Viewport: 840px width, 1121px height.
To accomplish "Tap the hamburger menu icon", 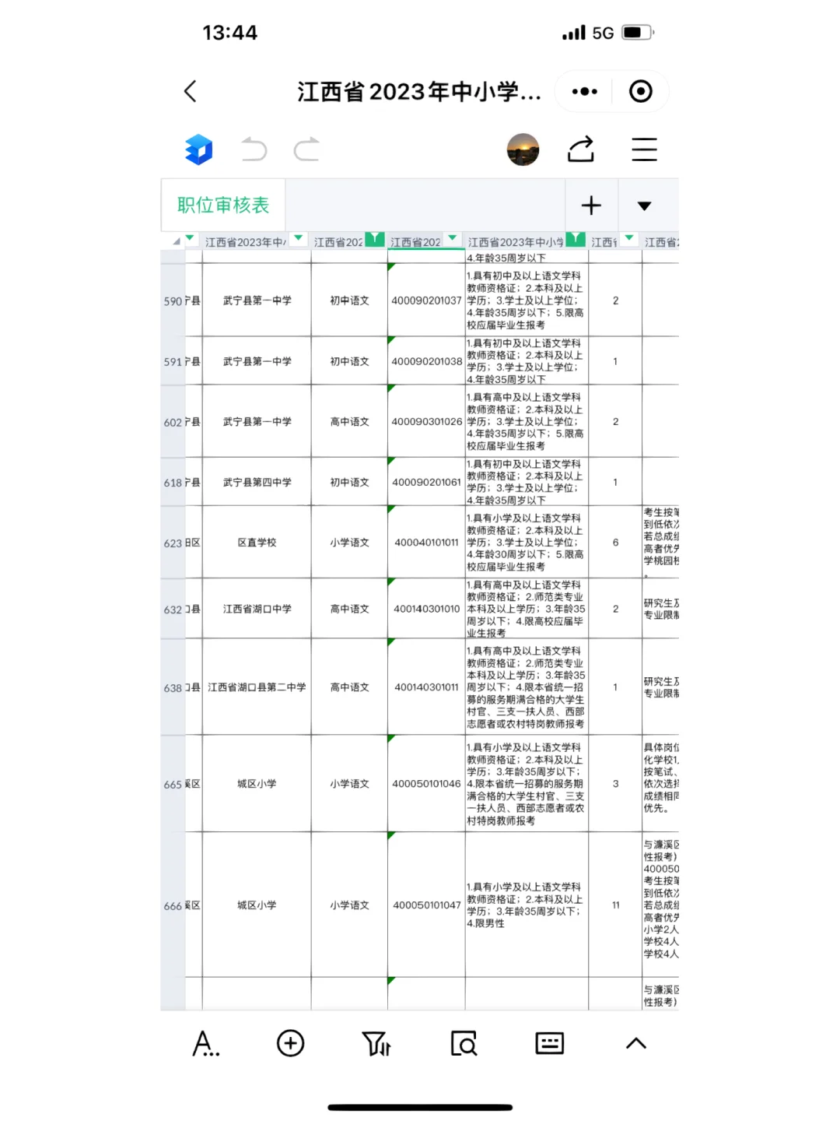I will pyautogui.click(x=644, y=149).
